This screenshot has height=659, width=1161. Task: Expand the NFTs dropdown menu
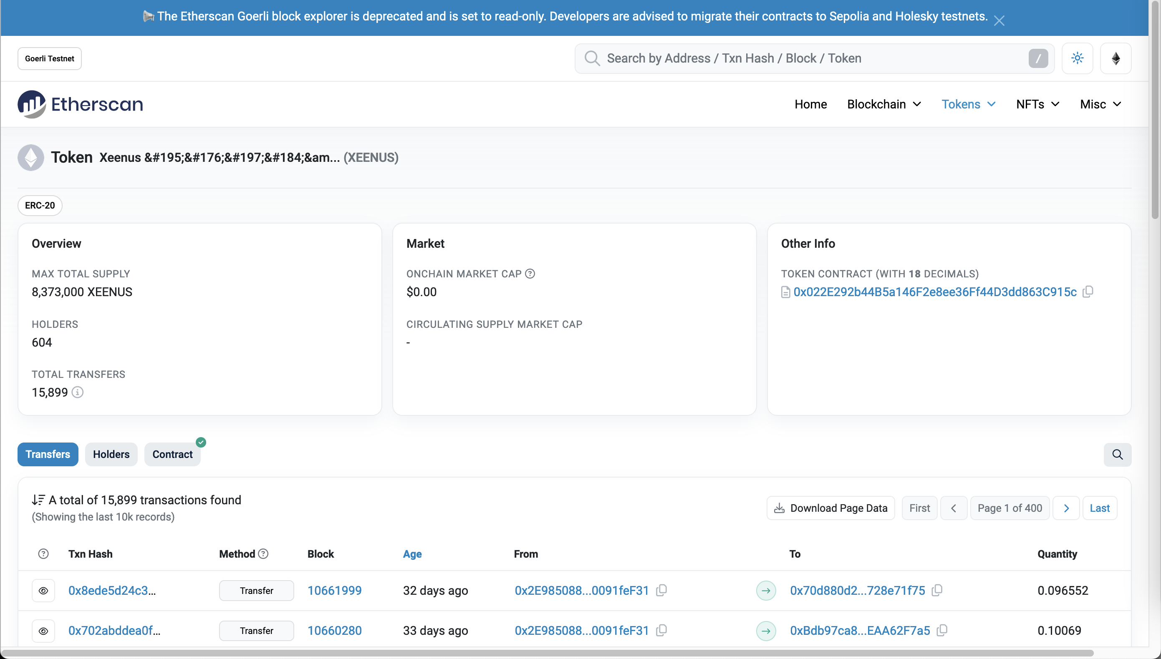tap(1037, 104)
